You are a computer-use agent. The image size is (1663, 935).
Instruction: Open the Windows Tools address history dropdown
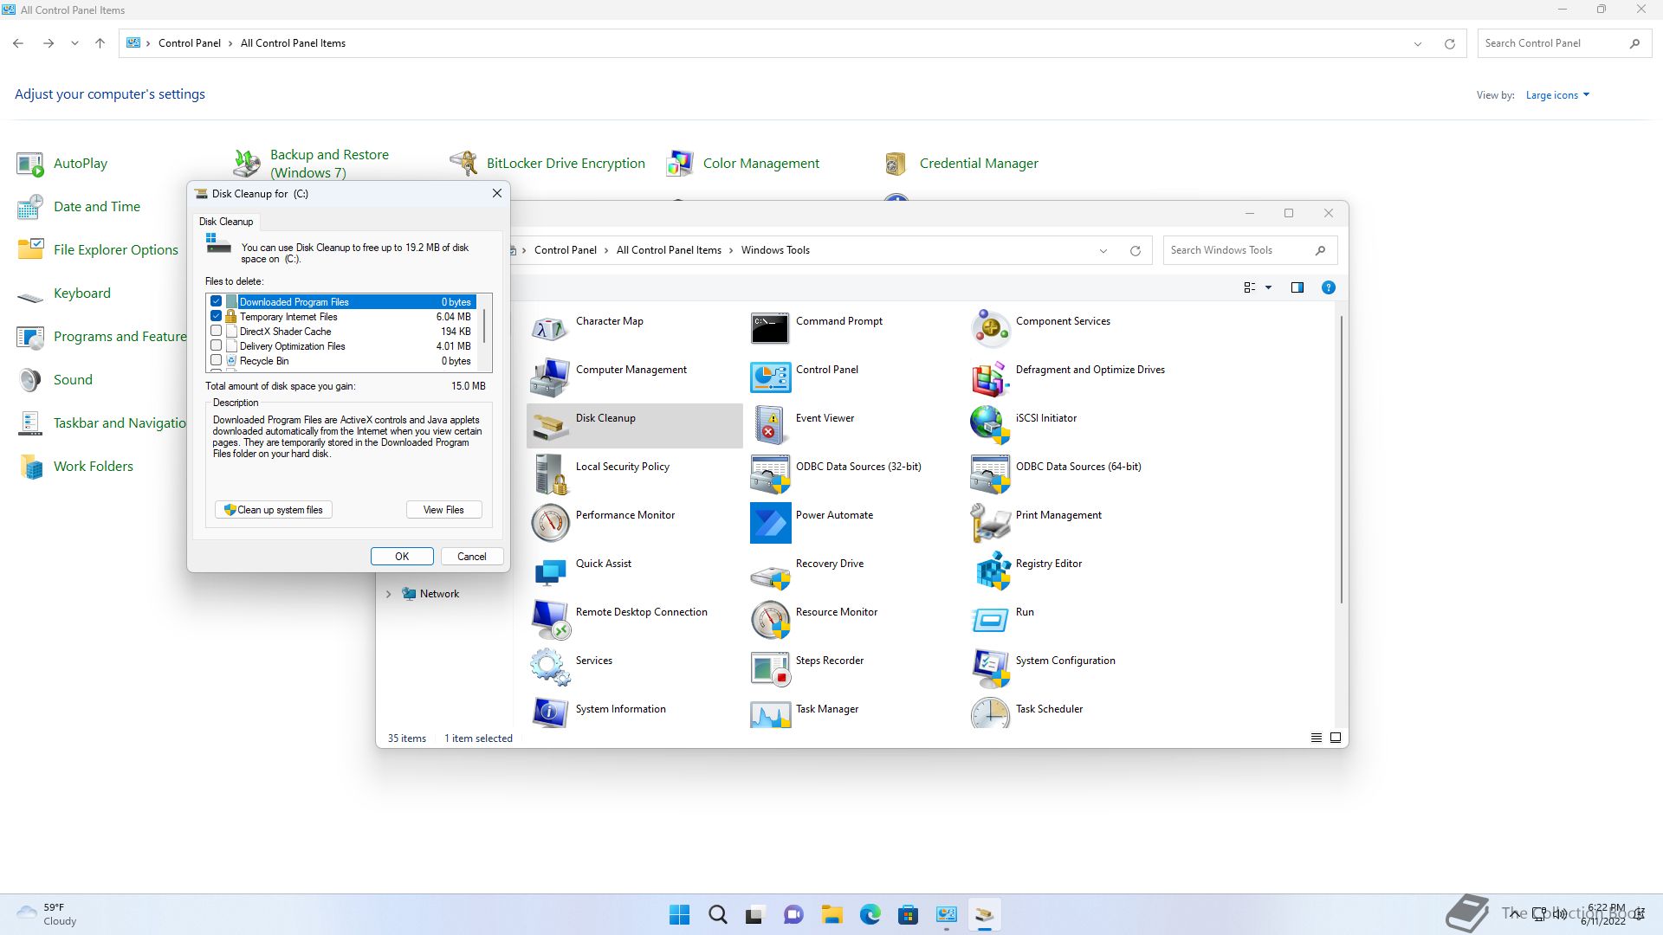point(1103,251)
